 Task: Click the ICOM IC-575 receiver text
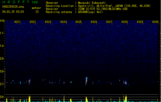(x=103, y=9)
